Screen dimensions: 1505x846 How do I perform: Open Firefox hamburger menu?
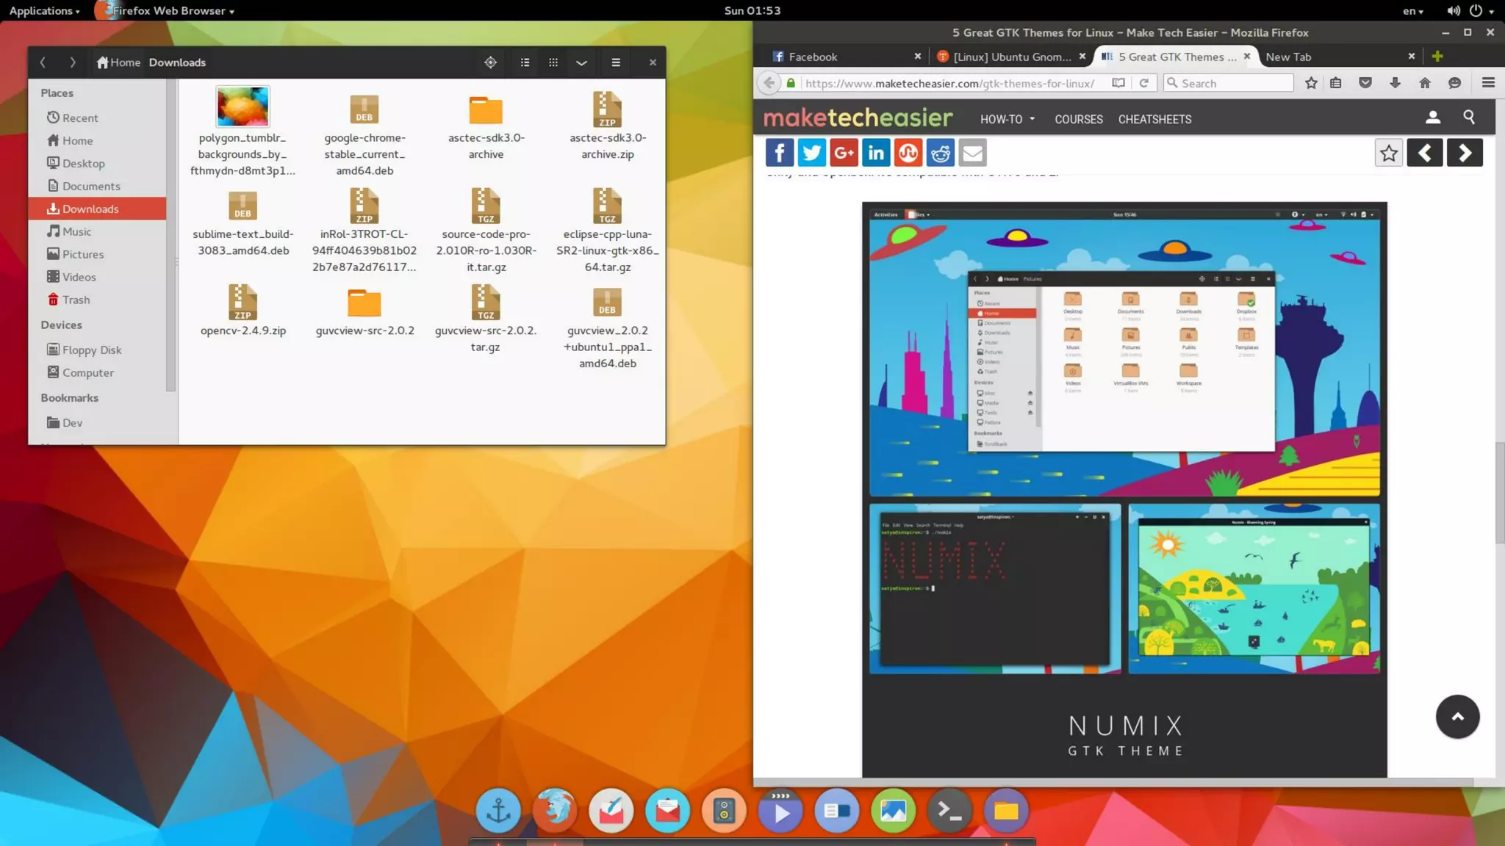1488,83
